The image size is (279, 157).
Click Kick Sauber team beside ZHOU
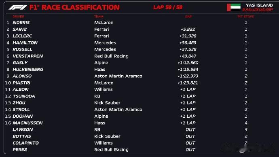coord(107,103)
